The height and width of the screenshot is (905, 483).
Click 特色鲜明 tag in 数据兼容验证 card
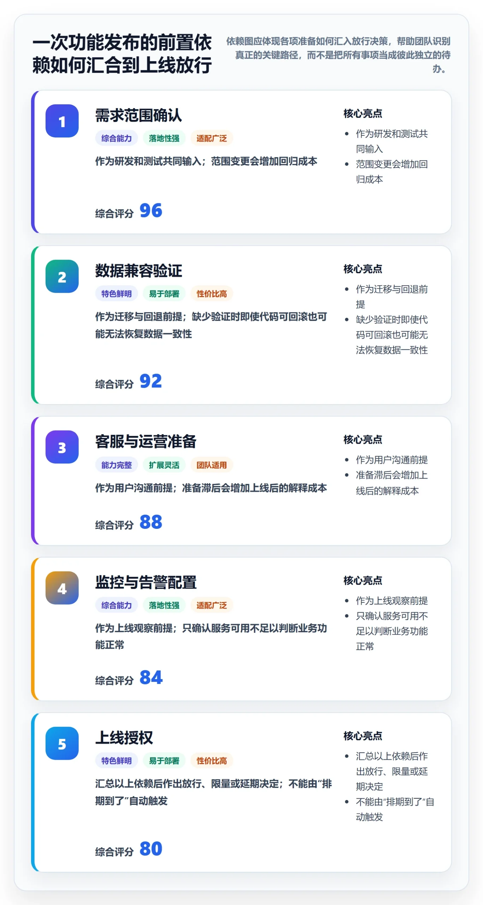(117, 294)
